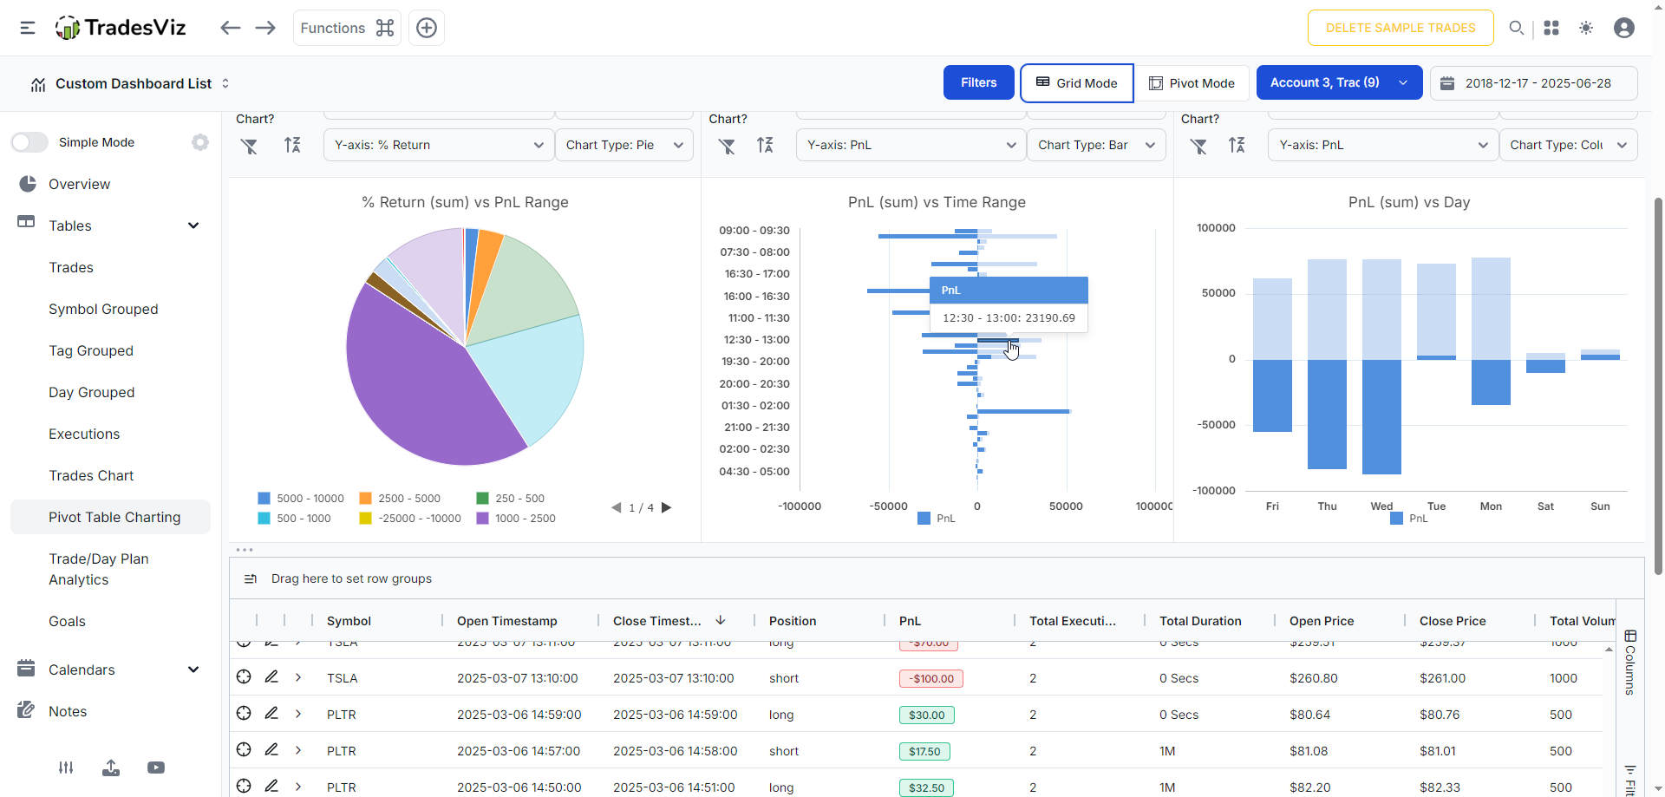The image size is (1665, 797).
Task: Toggle Simple Mode switch
Action: [29, 142]
